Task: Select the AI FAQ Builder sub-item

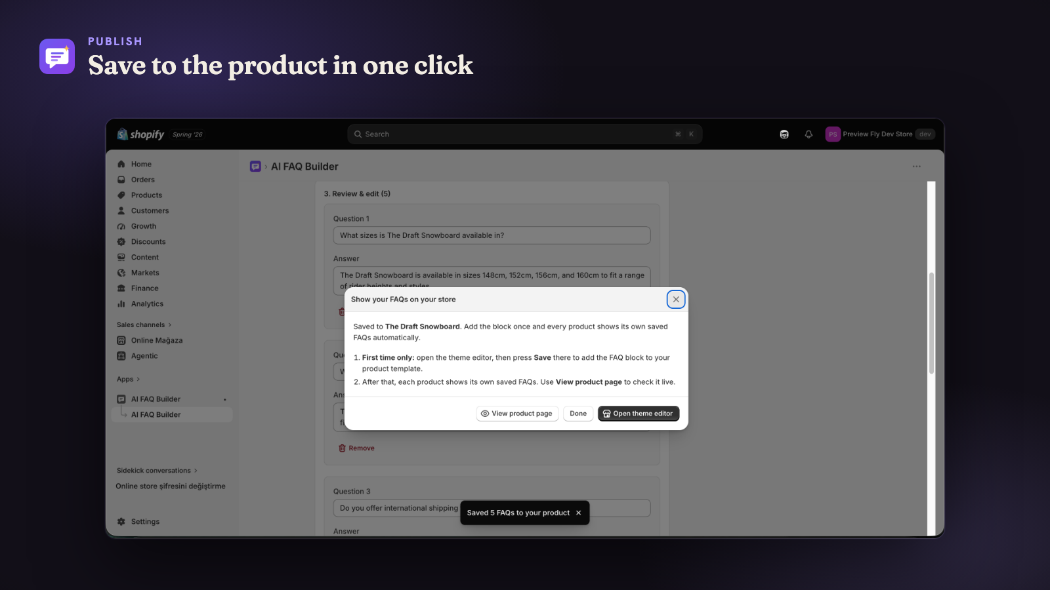Action: pyautogui.click(x=172, y=415)
